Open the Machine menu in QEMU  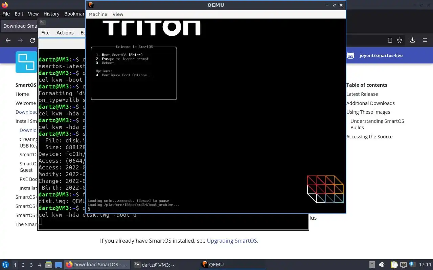[x=98, y=14]
